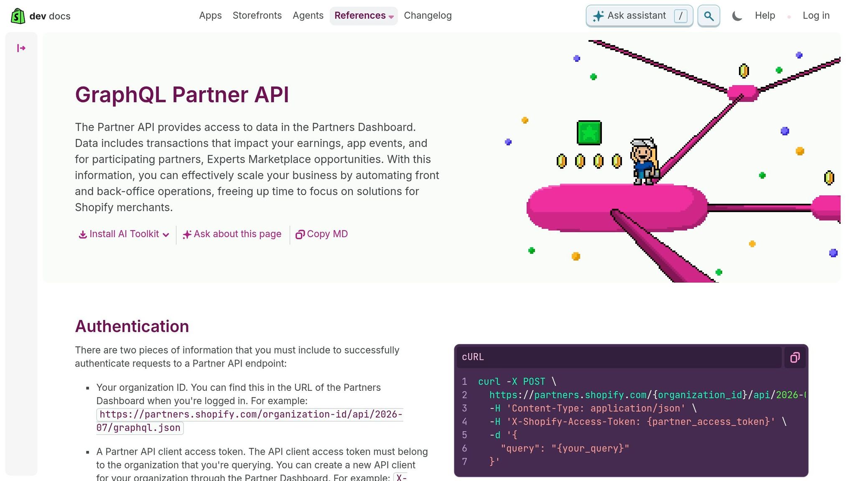Select the Agents nav item
Screen dimensions: 856x481
point(308,15)
